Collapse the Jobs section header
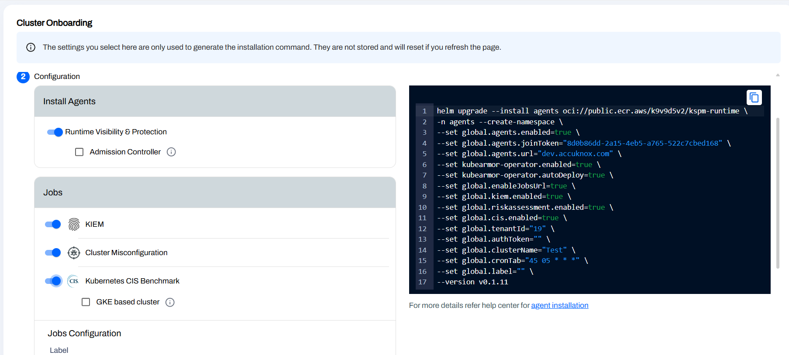789x355 pixels. click(215, 192)
